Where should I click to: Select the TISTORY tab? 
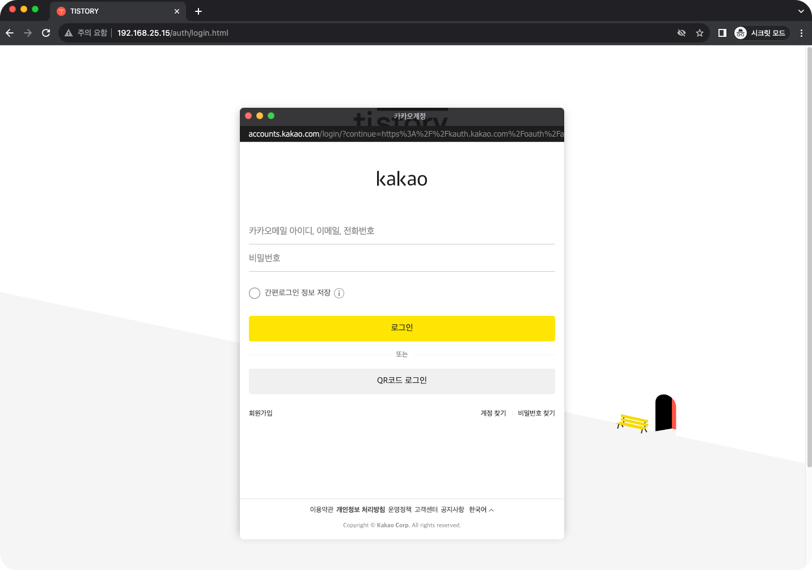[118, 11]
